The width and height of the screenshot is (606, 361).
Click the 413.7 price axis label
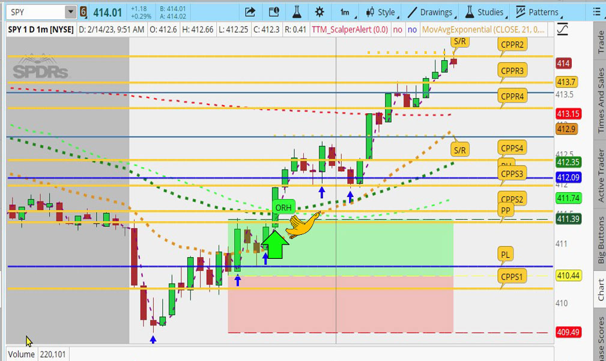point(566,82)
